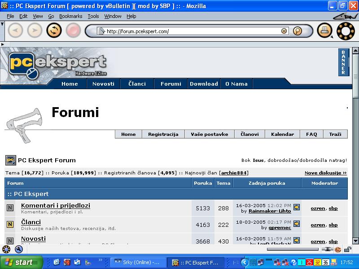
Task: Print the page using the printer icon
Action: (324, 30)
